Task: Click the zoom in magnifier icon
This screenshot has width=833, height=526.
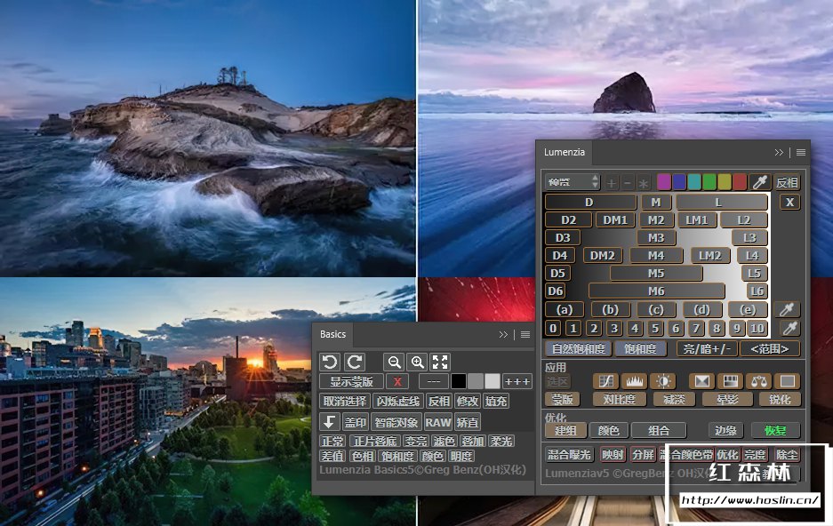Action: (x=418, y=362)
